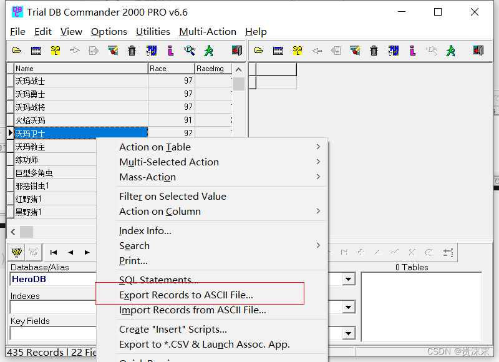
Task: Click trash can delete icon in left toolbar
Action: point(132,51)
